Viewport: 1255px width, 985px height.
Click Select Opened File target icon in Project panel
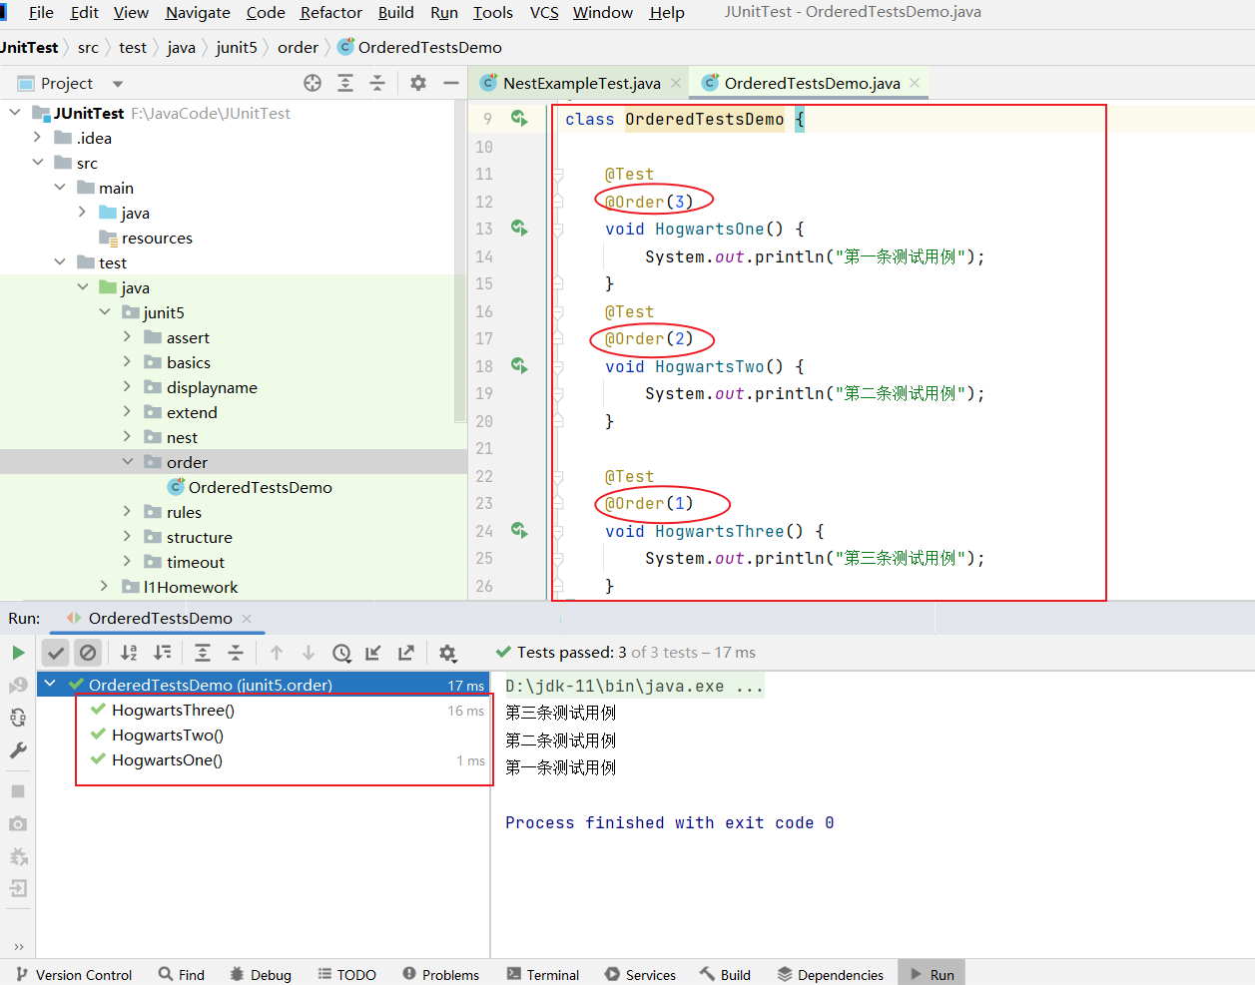tap(313, 83)
